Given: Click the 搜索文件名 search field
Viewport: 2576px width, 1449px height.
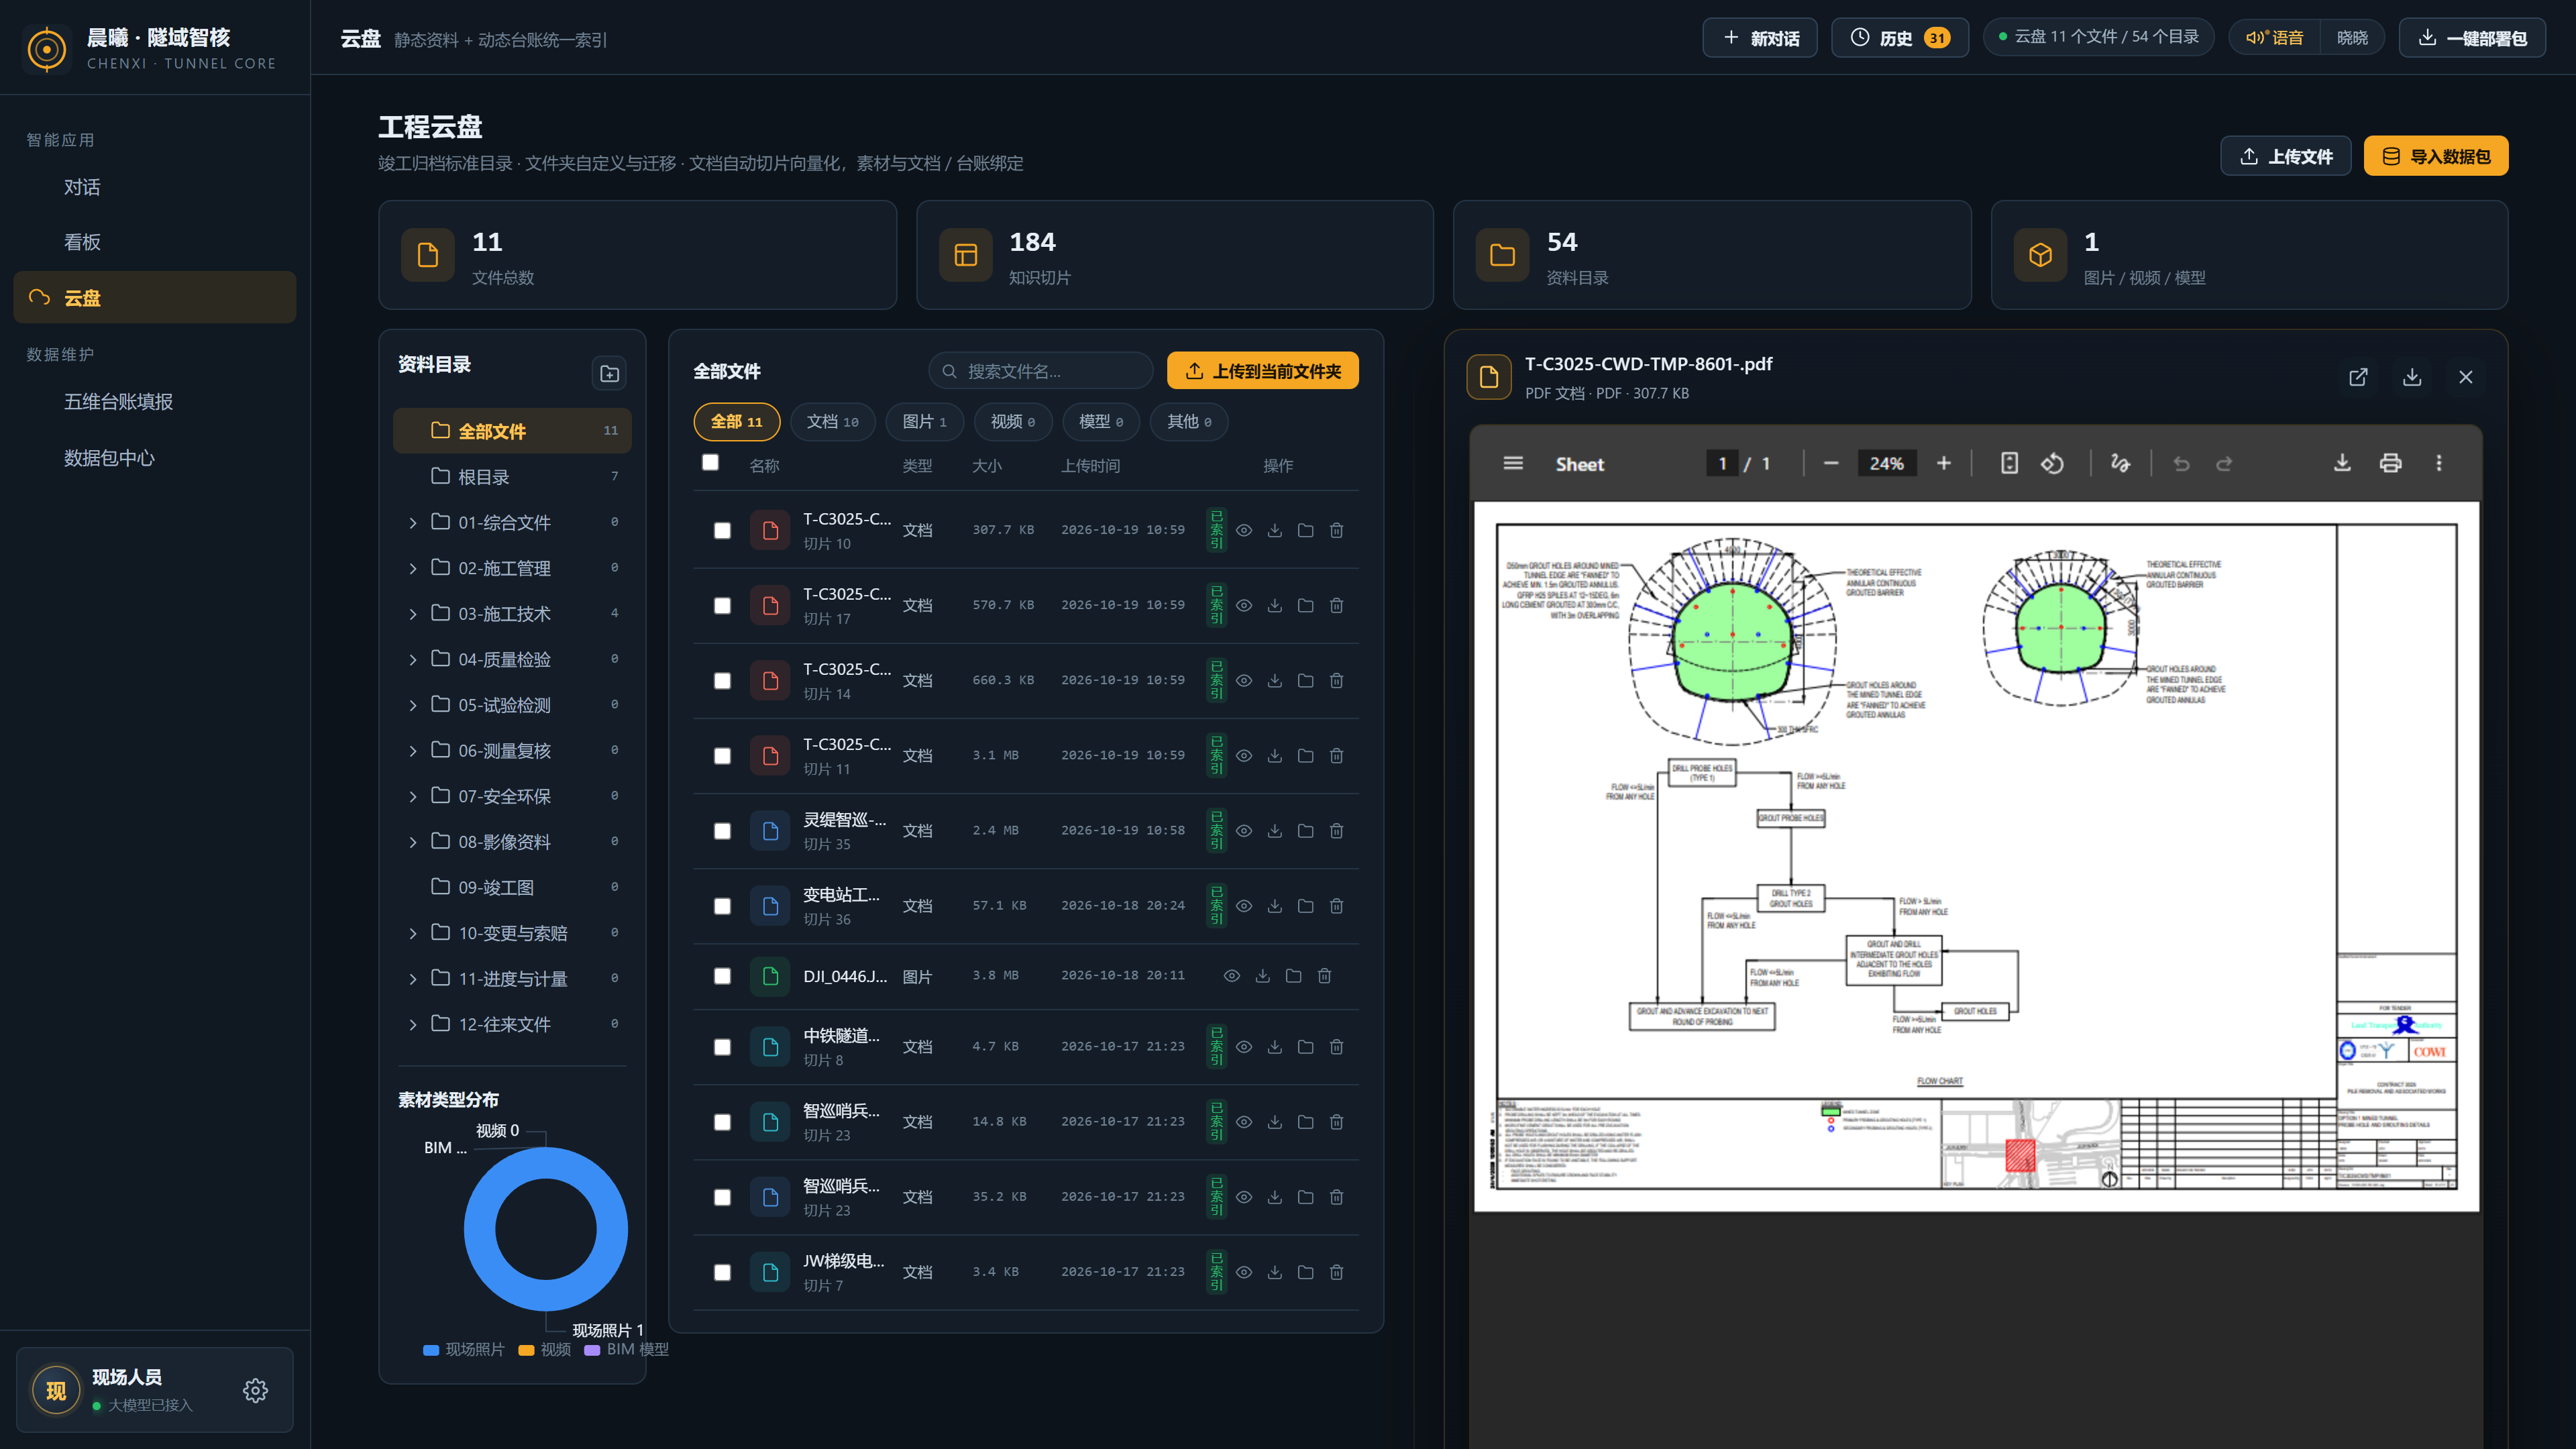Looking at the screenshot, I should pos(1041,371).
